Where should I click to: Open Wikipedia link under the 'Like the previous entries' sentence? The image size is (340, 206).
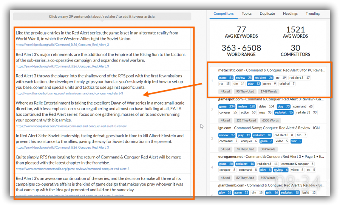62,45
